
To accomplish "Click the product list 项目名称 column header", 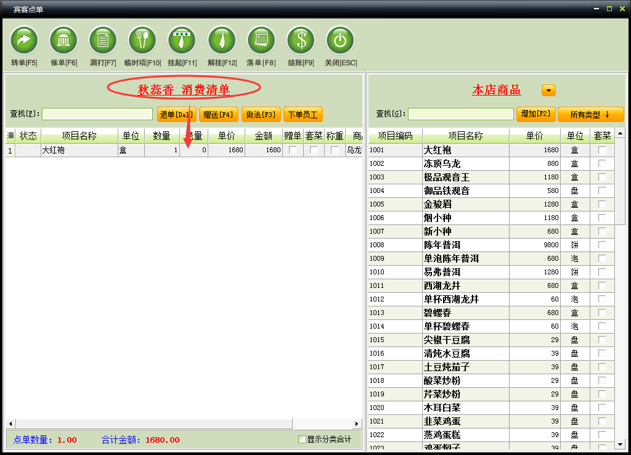I will click(466, 136).
